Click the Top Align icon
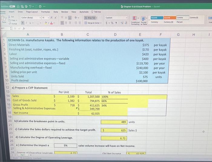The height and width of the screenshot is (162, 212). (62, 18)
